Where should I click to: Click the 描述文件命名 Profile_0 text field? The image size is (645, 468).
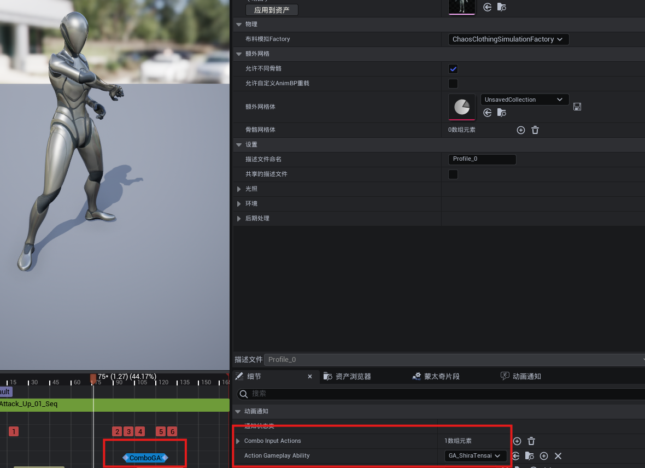point(481,159)
